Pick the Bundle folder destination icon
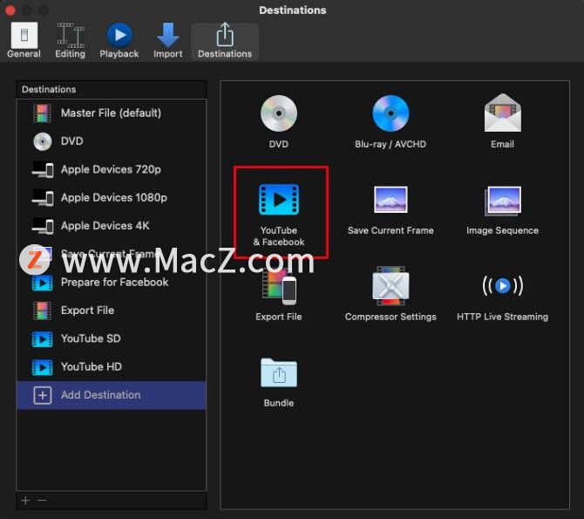 click(x=279, y=372)
